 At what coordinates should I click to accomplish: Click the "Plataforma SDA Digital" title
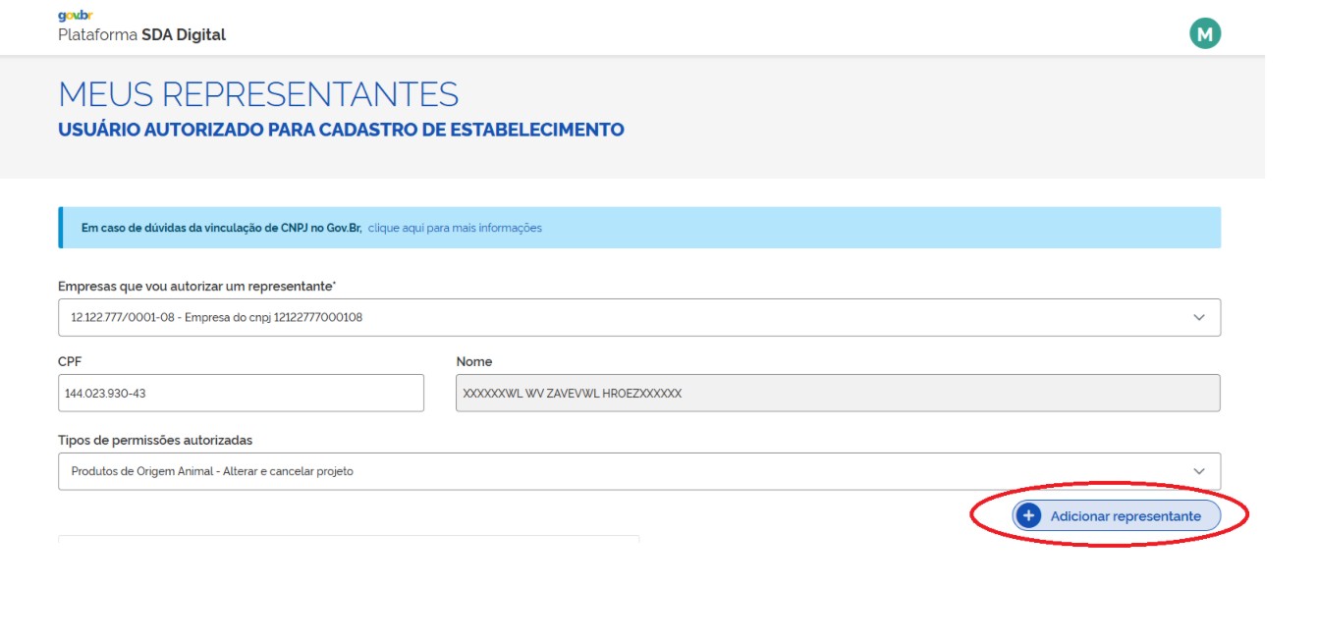[x=142, y=35]
